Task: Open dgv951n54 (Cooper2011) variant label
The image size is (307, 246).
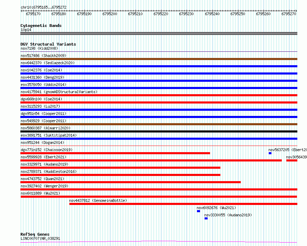Action: point(43,114)
